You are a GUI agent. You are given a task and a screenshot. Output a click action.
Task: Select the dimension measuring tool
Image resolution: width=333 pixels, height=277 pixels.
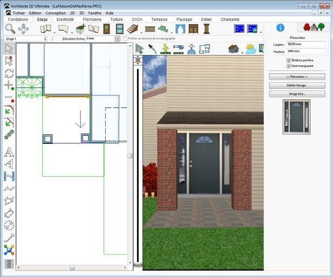(x=9, y=176)
